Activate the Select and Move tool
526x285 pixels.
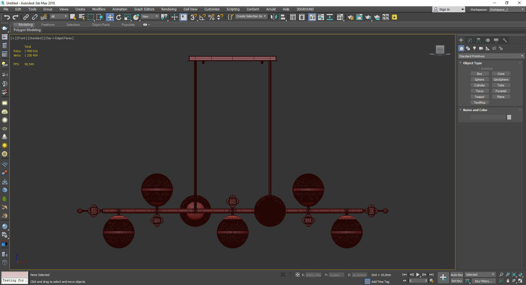[x=110, y=17]
